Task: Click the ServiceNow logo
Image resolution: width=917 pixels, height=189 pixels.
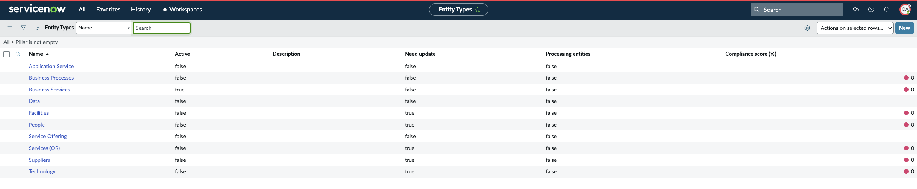Action: click(x=37, y=9)
